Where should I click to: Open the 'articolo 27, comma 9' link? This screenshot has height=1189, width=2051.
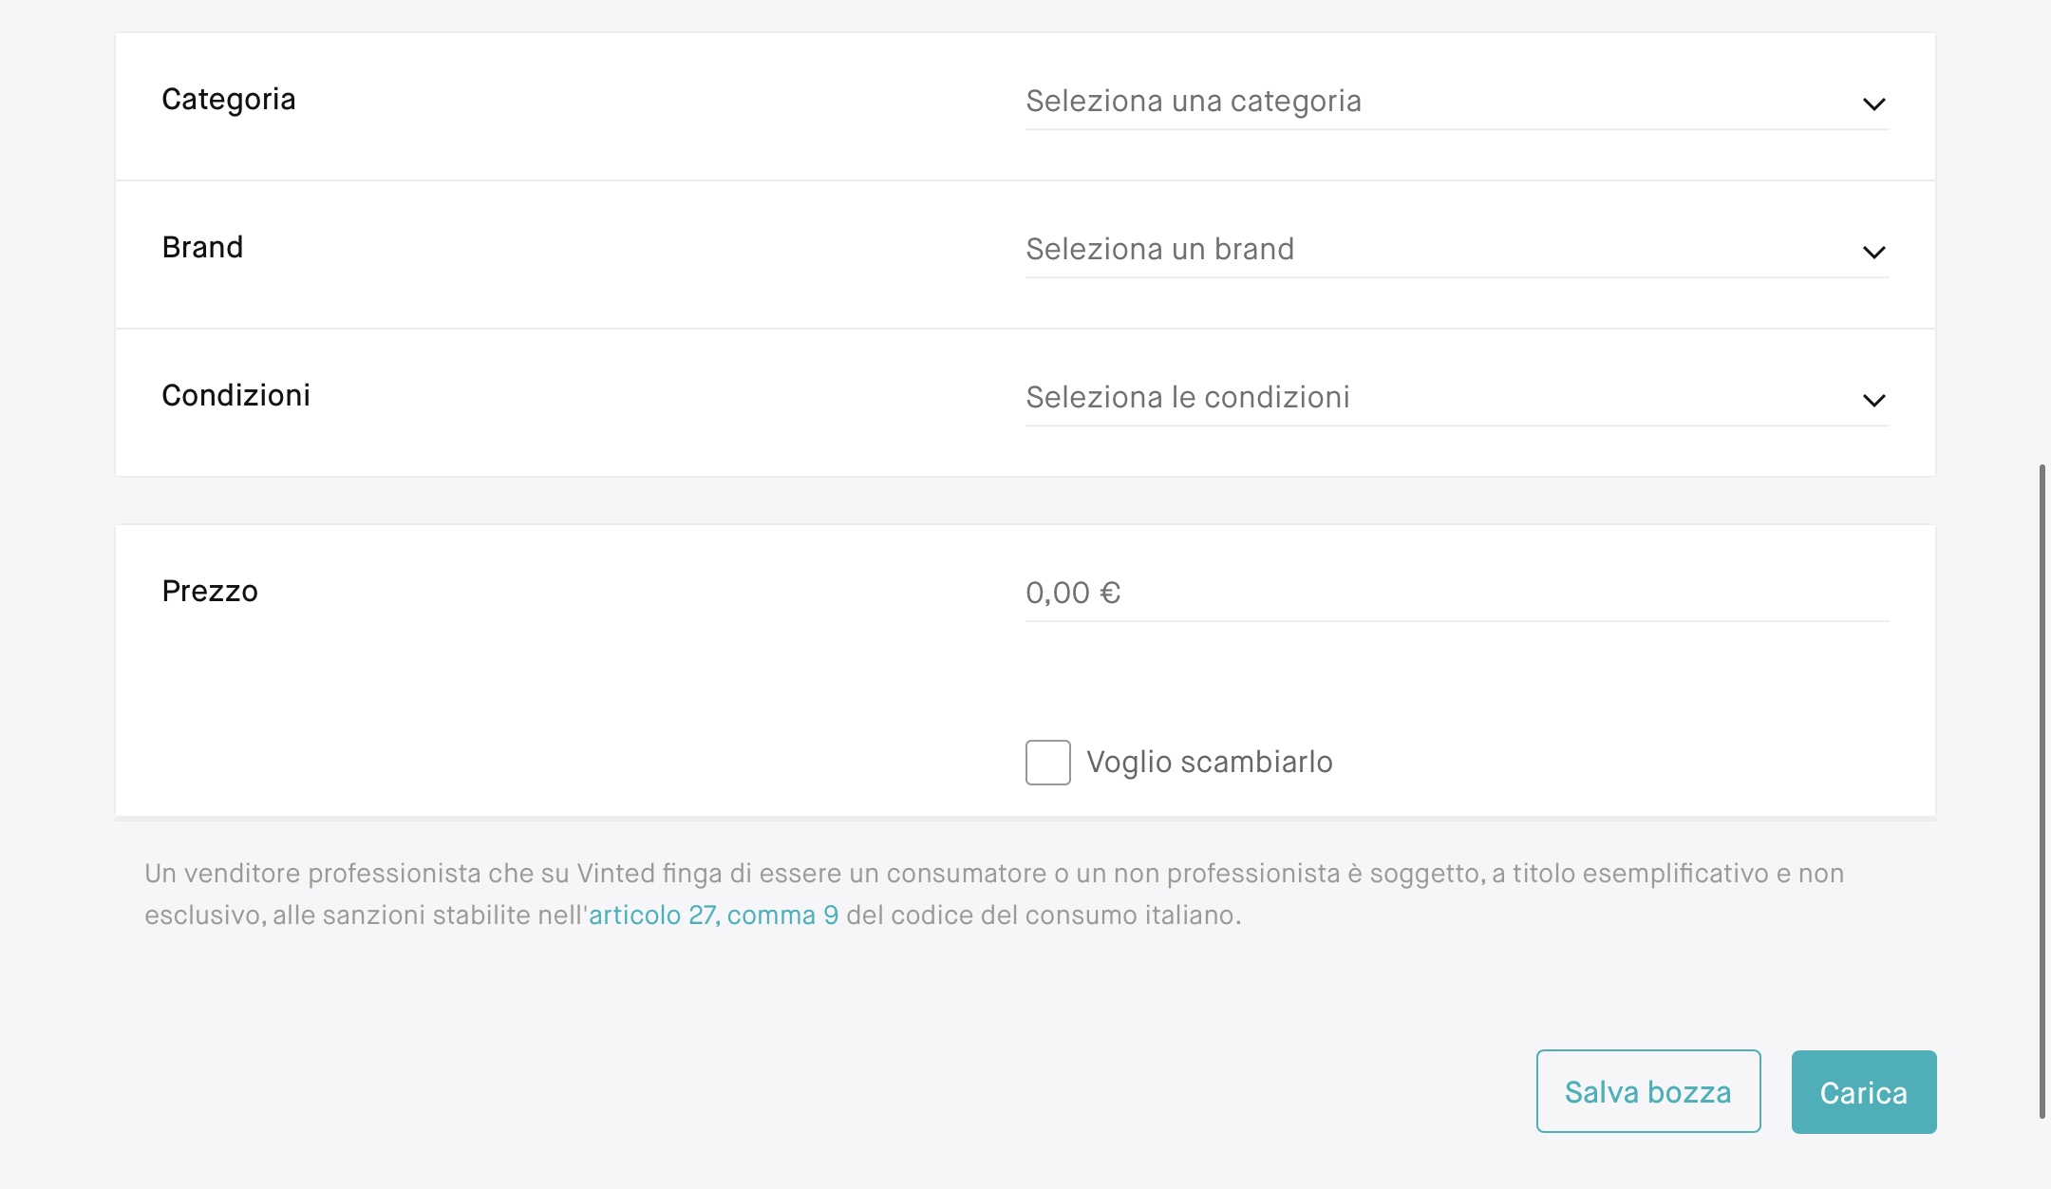pyautogui.click(x=713, y=915)
